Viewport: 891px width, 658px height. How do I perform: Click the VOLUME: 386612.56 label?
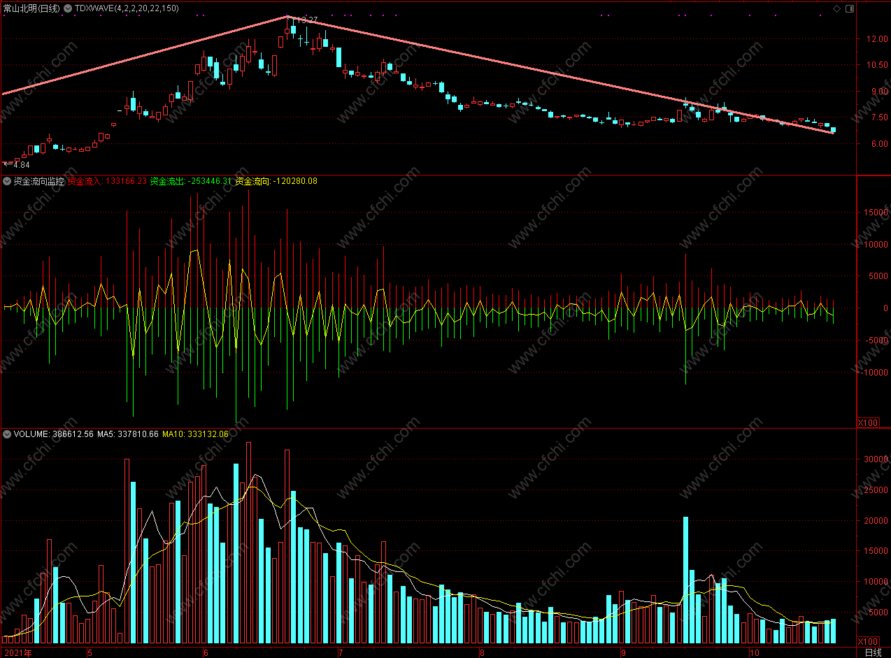click(53, 434)
